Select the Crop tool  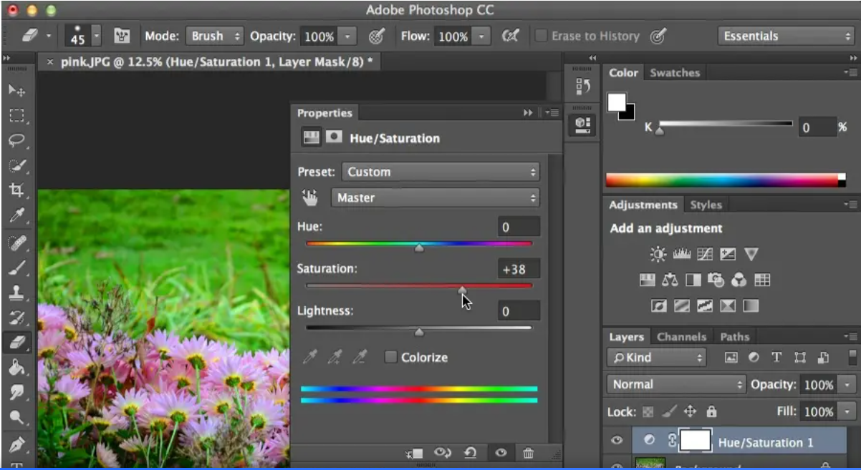point(16,190)
